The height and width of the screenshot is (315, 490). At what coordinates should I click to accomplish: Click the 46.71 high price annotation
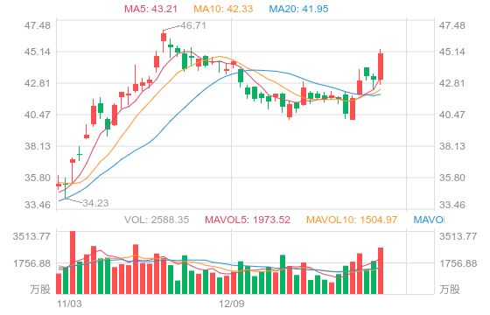tap(193, 25)
